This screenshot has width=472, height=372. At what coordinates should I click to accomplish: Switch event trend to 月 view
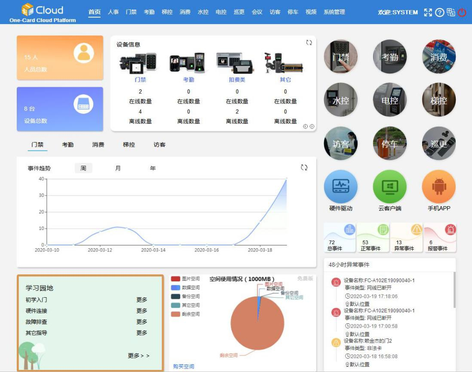118,168
